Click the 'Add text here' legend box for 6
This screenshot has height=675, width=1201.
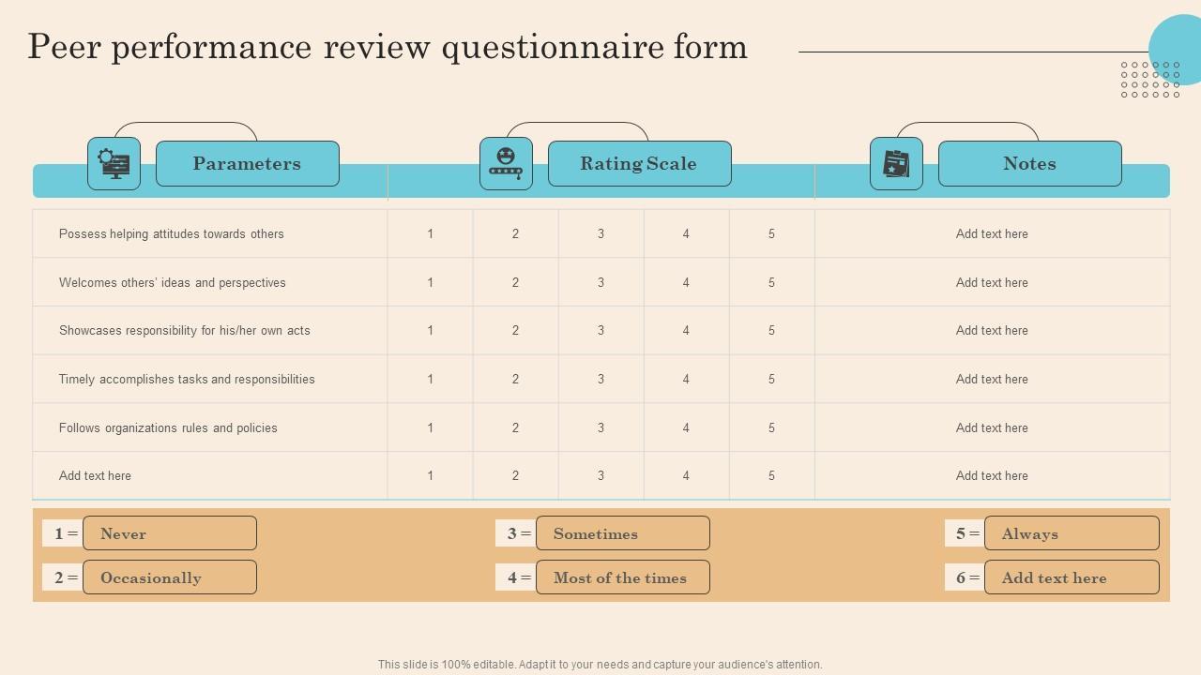pos(1071,577)
